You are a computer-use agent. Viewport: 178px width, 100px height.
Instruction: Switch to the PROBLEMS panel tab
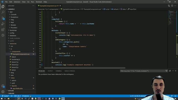pyautogui.click(x=42, y=71)
